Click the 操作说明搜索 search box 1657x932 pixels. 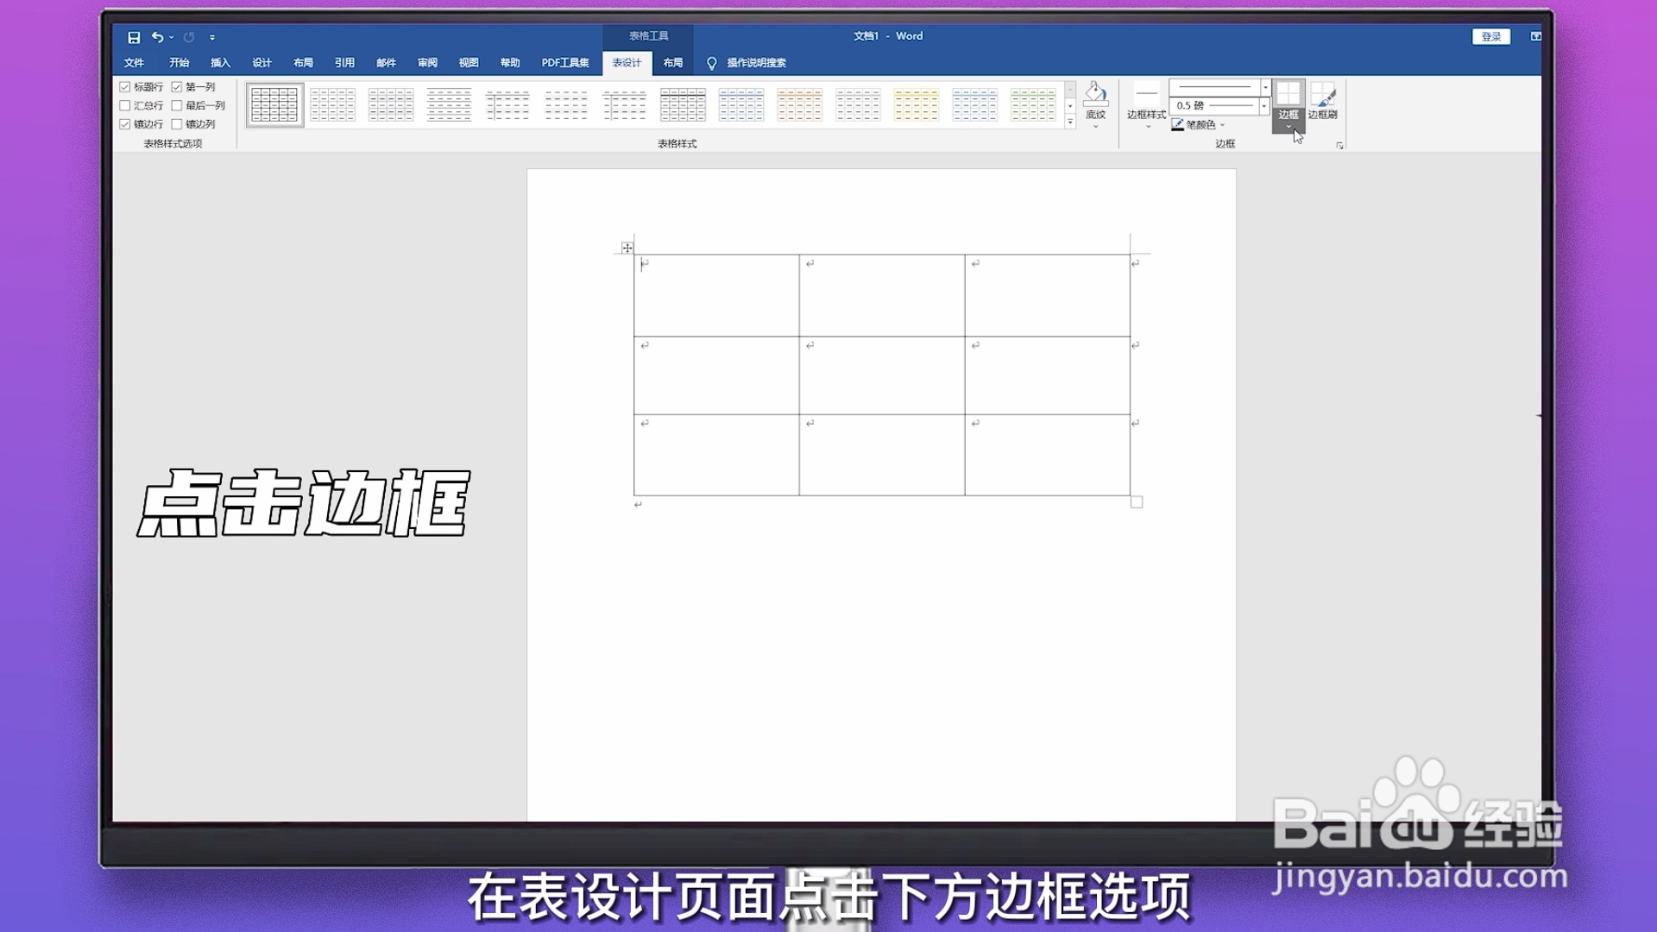tap(756, 63)
